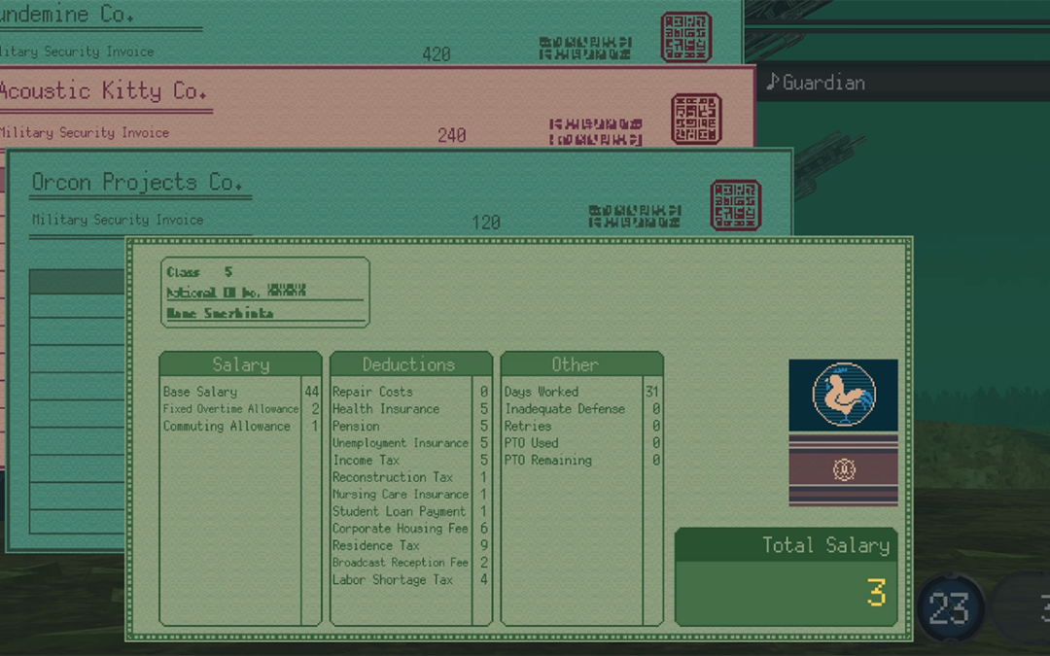Screen dimensions: 1050x656
Task: Click the Class 5 employee ID card
Action: (x=265, y=292)
